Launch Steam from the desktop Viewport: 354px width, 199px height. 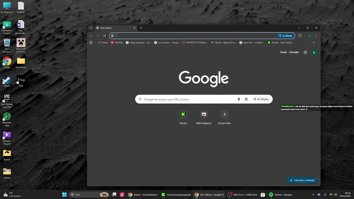coord(7,82)
